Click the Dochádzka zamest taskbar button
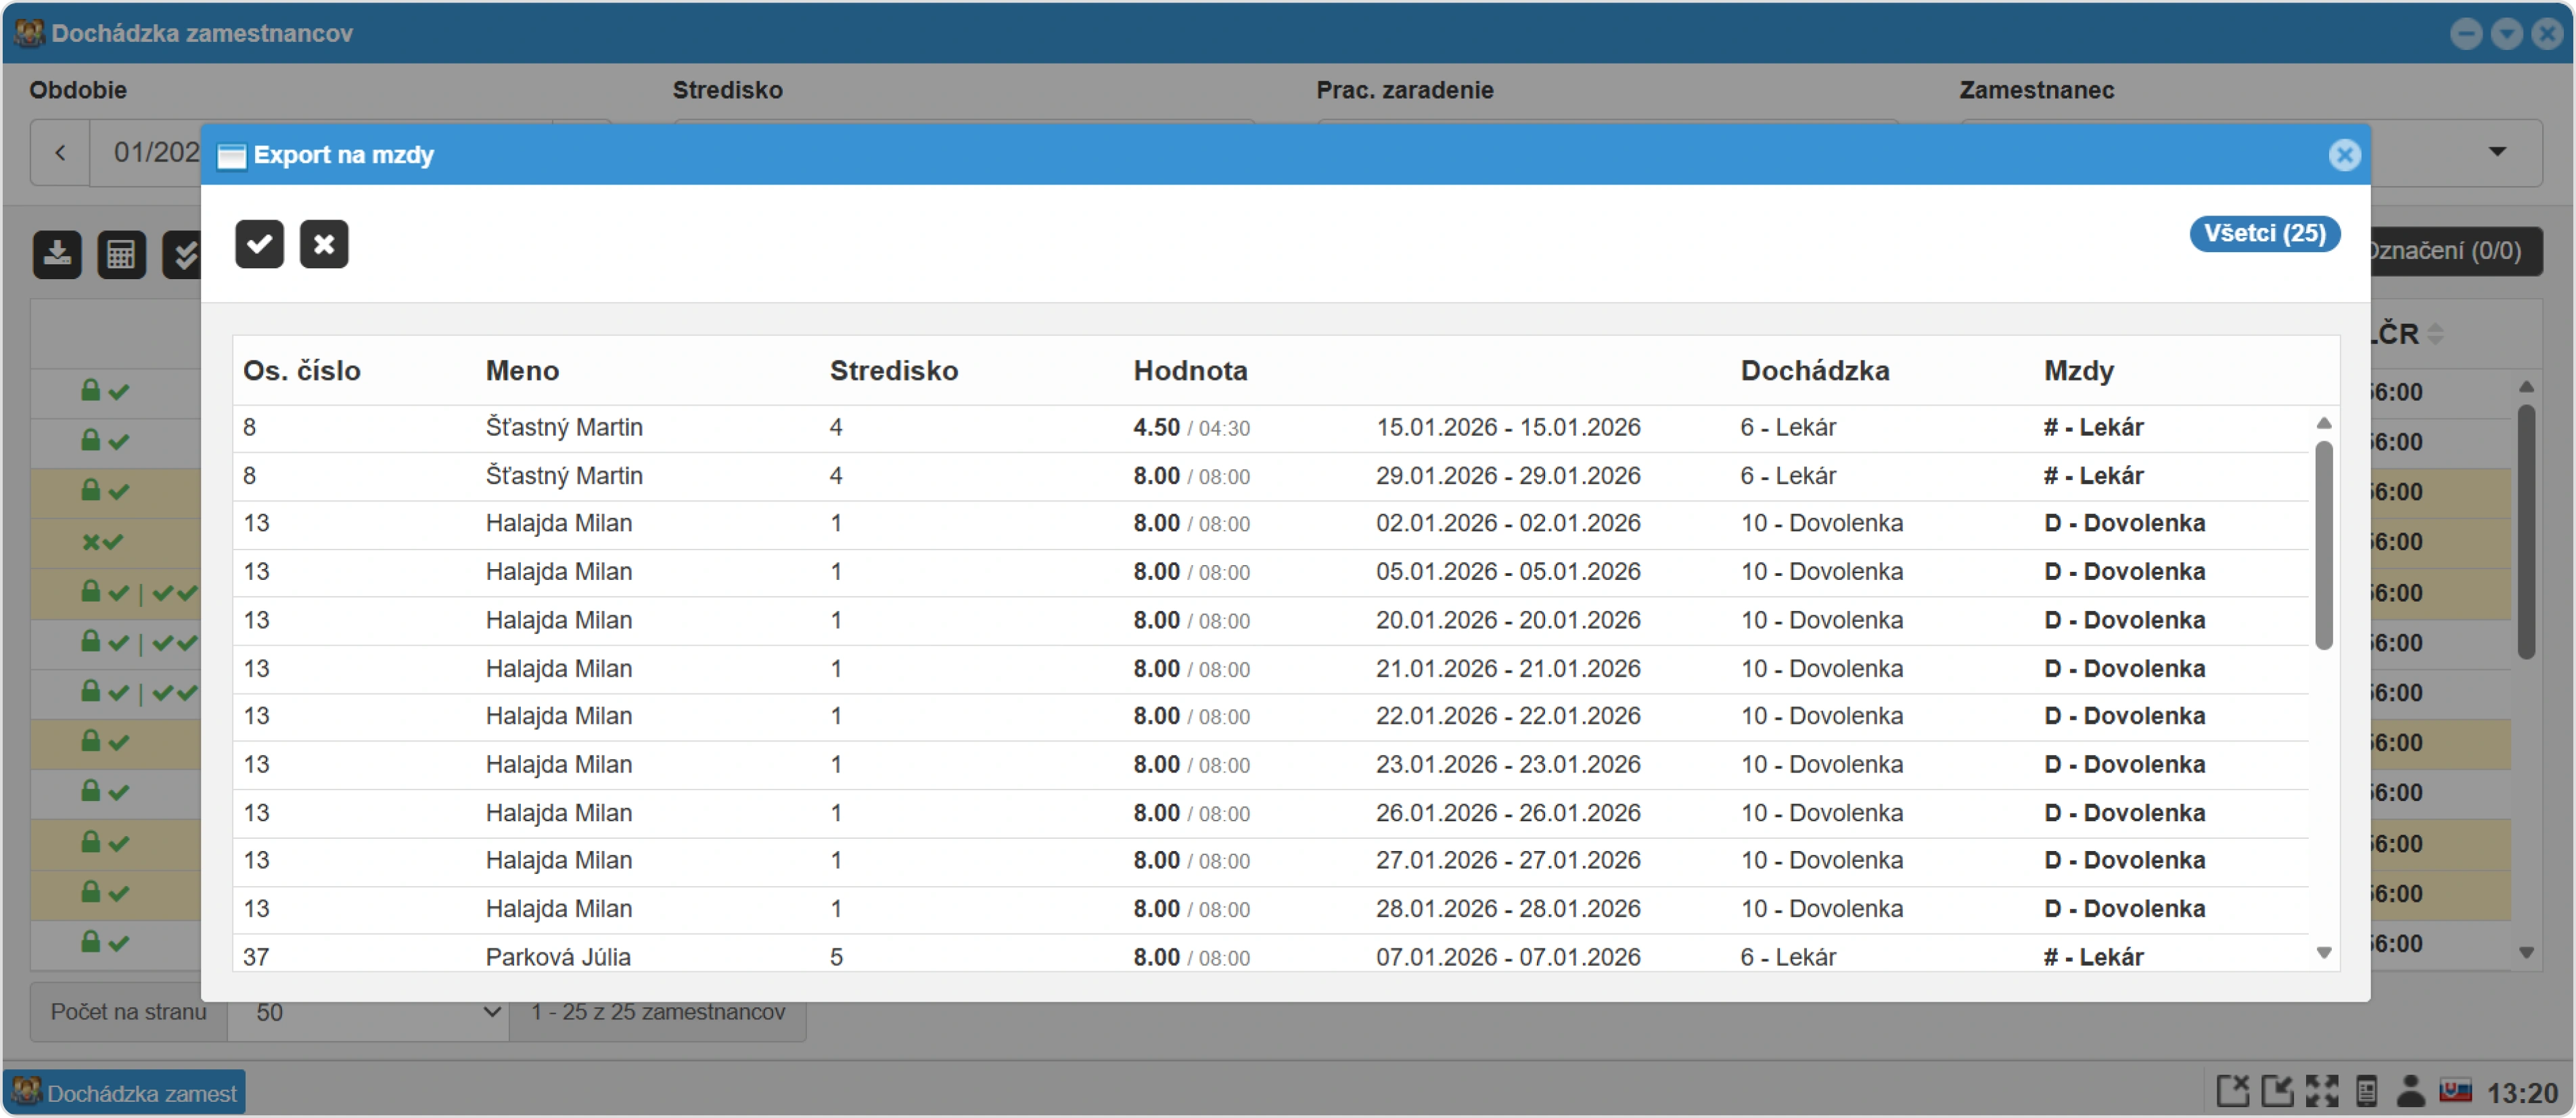2576x1118 pixels. 125,1092
